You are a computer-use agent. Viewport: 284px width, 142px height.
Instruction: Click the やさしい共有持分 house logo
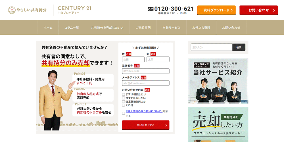[x=12, y=10]
